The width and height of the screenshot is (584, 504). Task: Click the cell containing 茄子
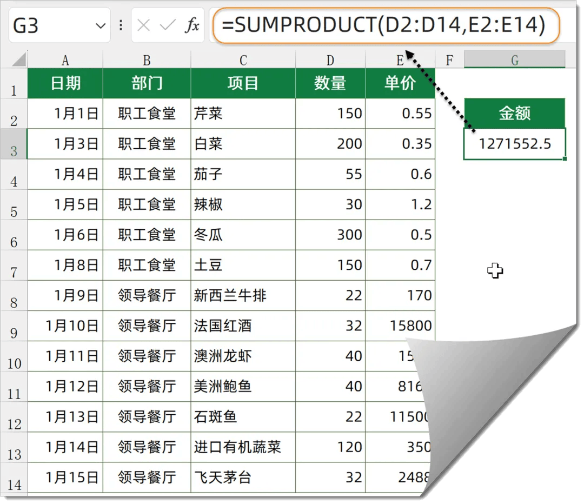[x=243, y=174]
